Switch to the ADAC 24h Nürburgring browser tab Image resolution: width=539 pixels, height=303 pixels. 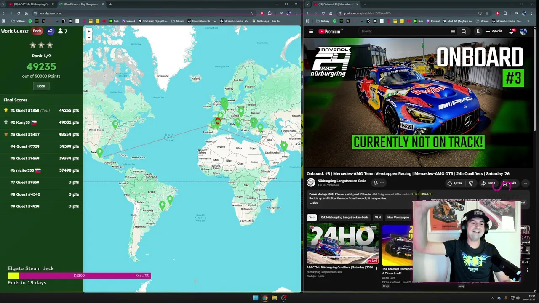(32, 4)
